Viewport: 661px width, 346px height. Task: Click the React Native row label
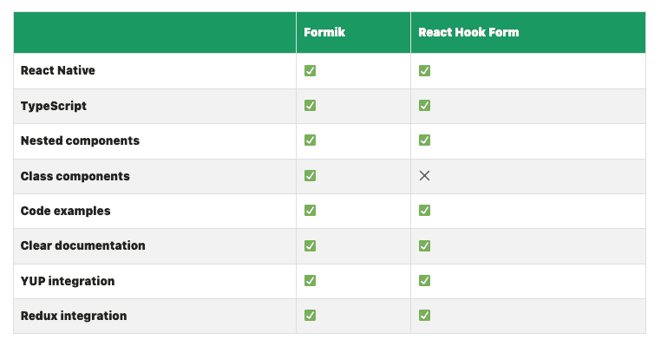[x=58, y=70]
